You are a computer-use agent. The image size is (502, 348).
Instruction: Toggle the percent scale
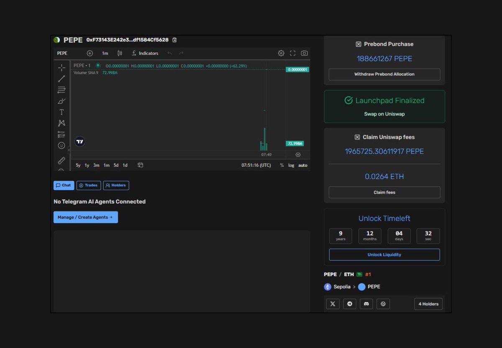pos(282,165)
